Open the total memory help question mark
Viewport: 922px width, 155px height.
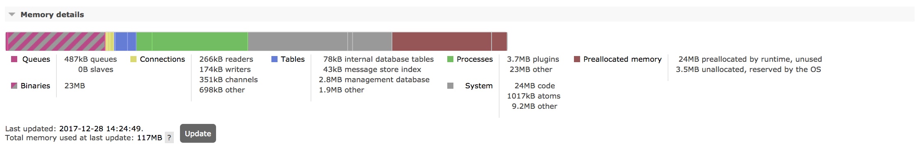169,138
